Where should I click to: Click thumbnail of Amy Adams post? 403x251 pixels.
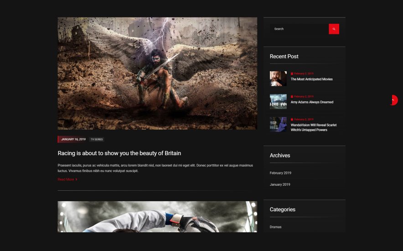(x=278, y=102)
